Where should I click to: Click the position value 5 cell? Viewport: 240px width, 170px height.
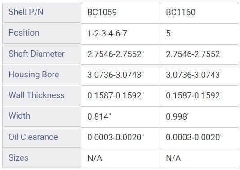coord(199,34)
